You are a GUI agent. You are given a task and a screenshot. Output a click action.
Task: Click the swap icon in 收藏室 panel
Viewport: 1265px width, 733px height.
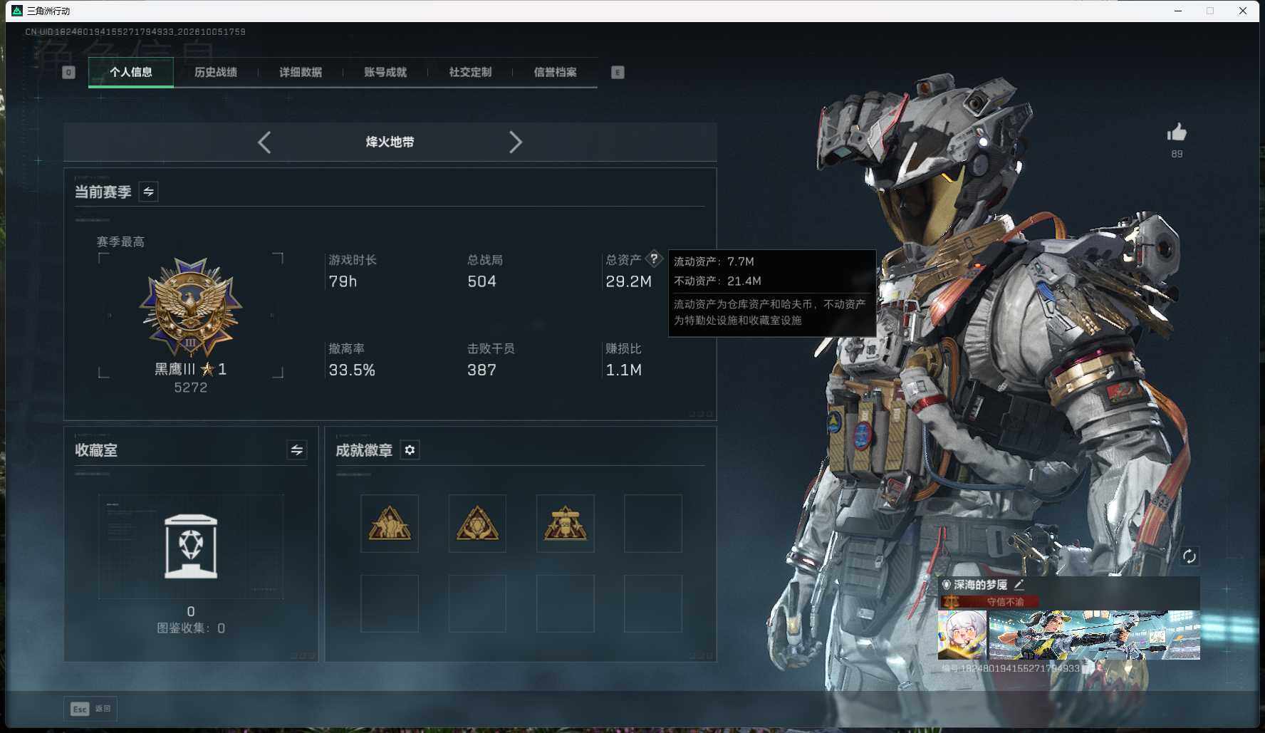pos(297,450)
